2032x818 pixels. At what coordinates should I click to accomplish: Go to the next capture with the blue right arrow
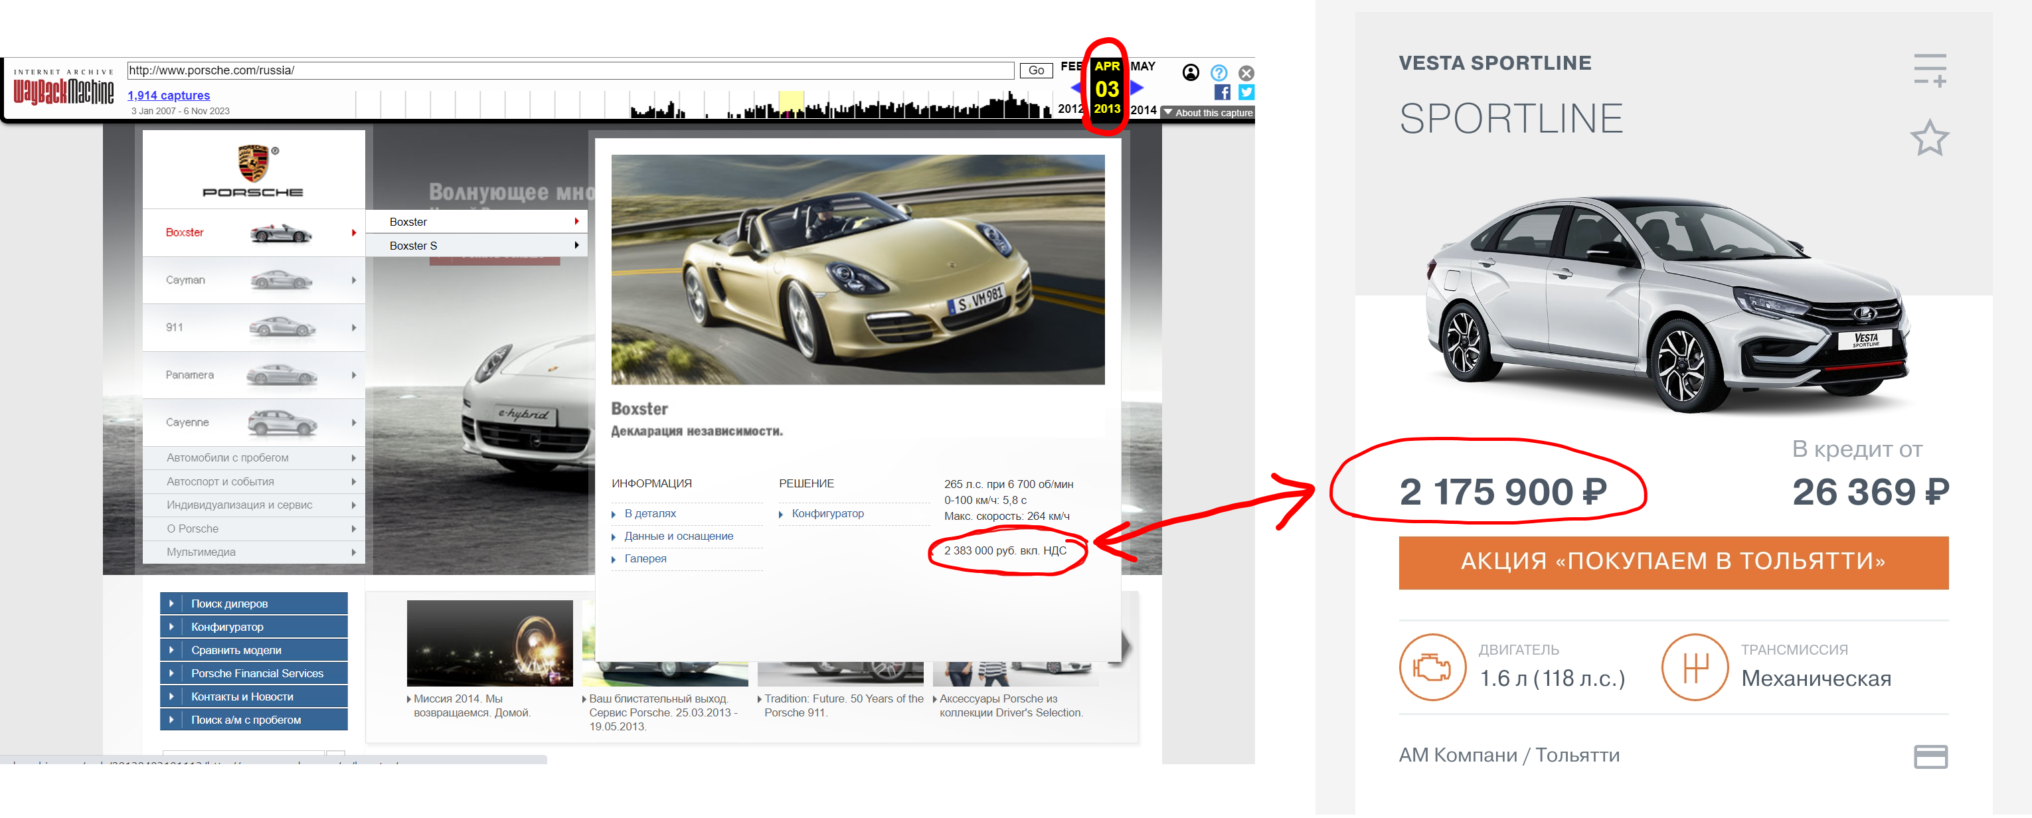click(1137, 88)
